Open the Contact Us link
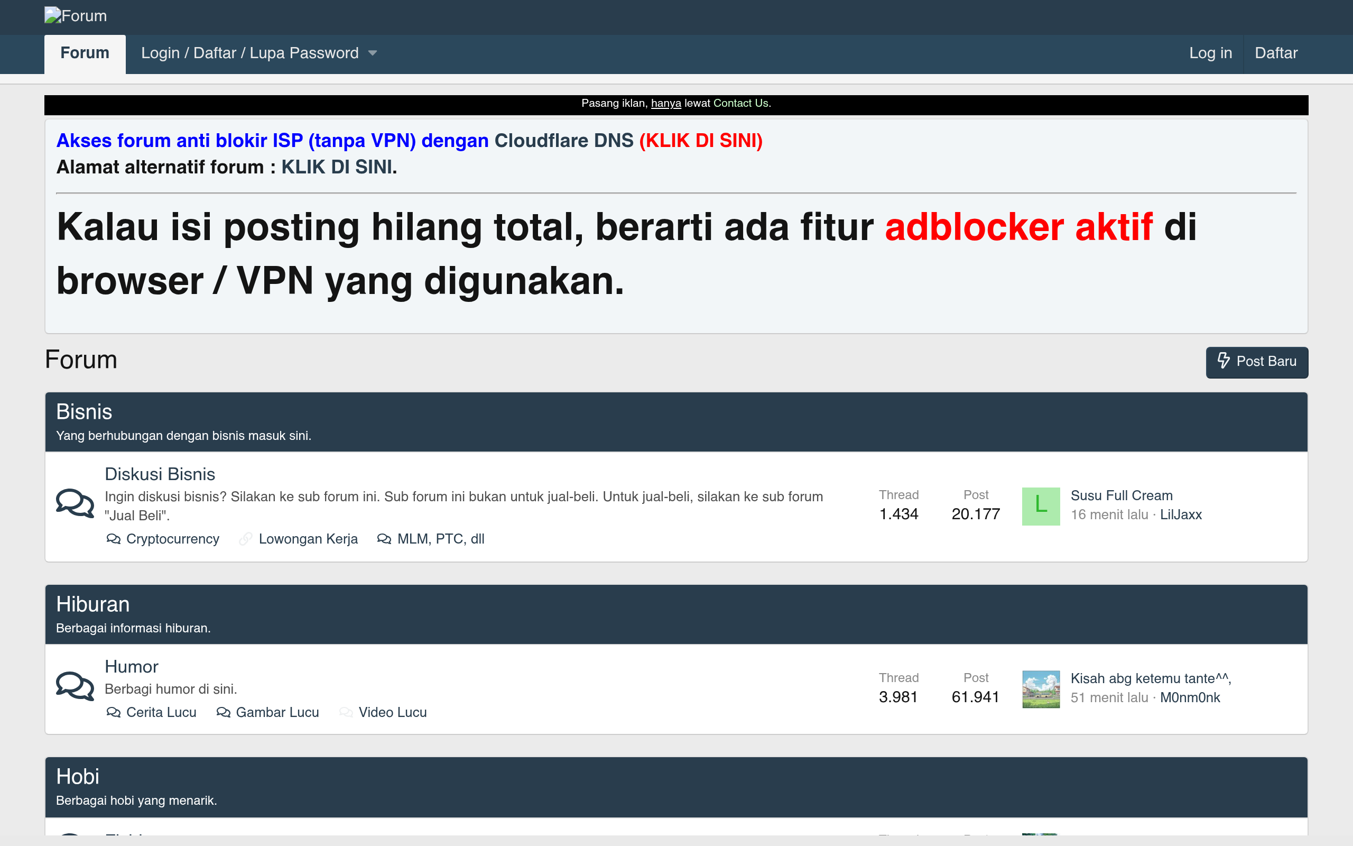Viewport: 1353px width, 846px height. point(740,103)
